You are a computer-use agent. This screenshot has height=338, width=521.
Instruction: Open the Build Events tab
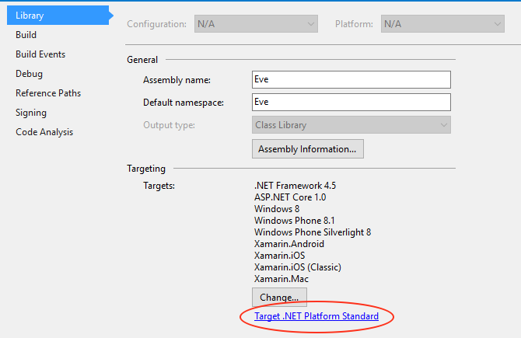(40, 54)
